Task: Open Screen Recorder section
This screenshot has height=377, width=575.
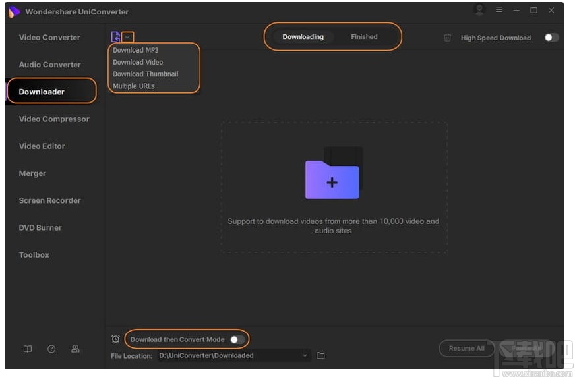Action: click(x=50, y=200)
